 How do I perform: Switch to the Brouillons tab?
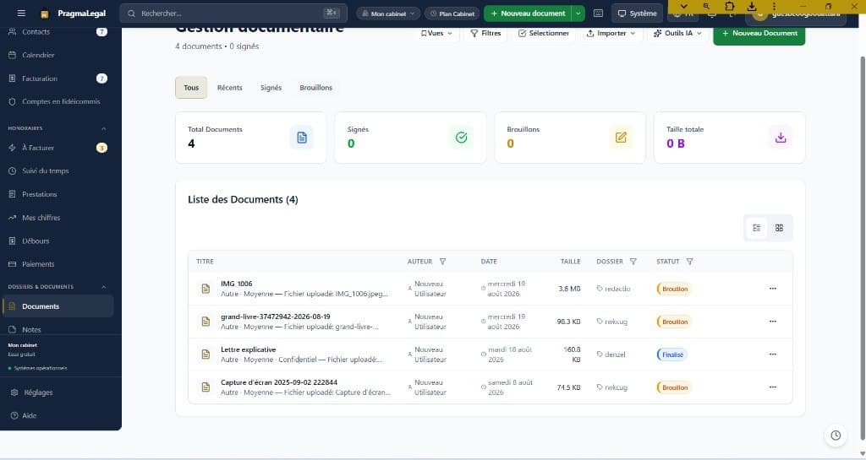[316, 88]
